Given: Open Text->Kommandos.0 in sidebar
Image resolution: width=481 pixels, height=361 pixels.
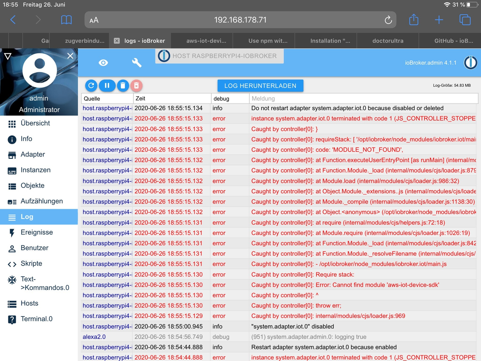Looking at the screenshot, I should coord(39,283).
